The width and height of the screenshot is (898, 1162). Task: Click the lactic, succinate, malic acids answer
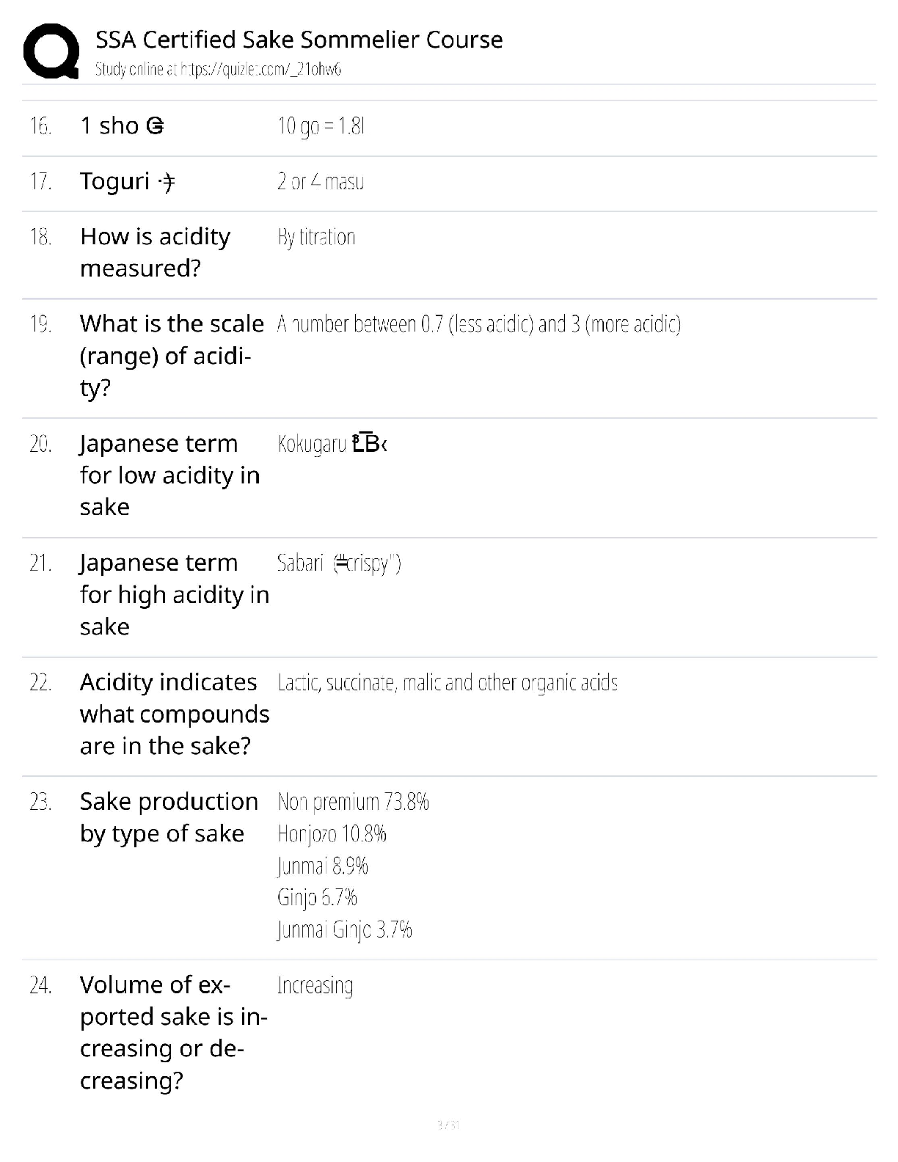tap(448, 683)
